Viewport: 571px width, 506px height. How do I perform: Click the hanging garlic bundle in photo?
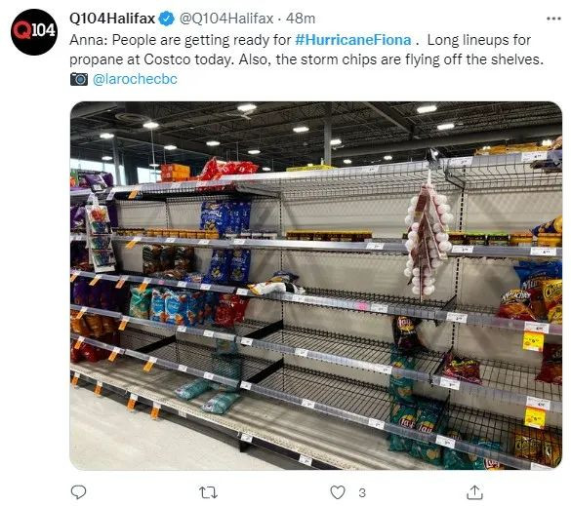(428, 238)
